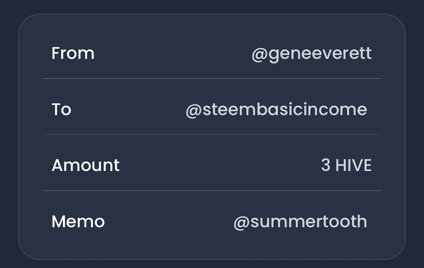Select the 3 HIVE amount value
The image size is (424, 268).
tap(346, 165)
